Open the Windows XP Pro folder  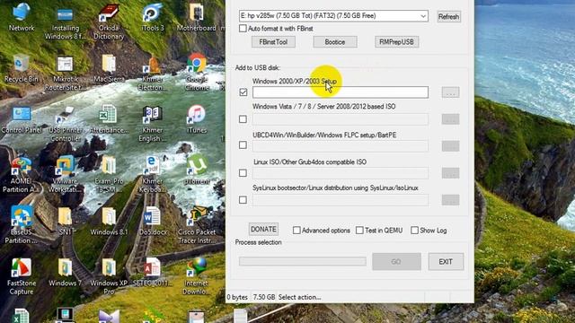(109, 277)
